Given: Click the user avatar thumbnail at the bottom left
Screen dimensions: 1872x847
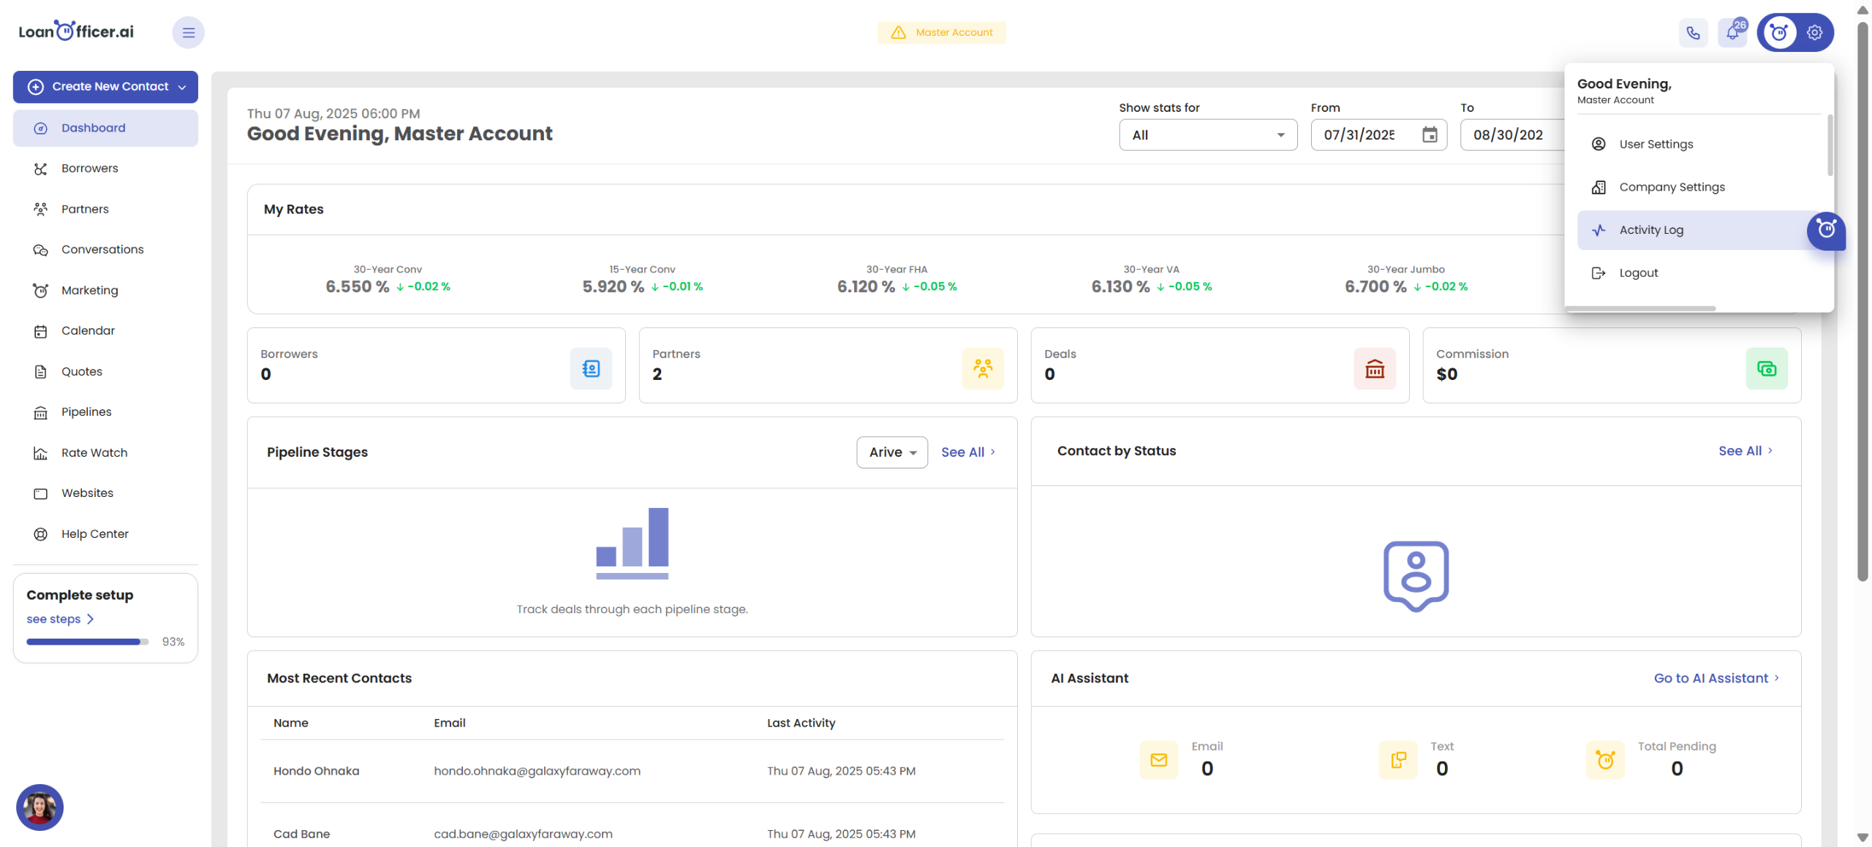Looking at the screenshot, I should tap(39, 807).
